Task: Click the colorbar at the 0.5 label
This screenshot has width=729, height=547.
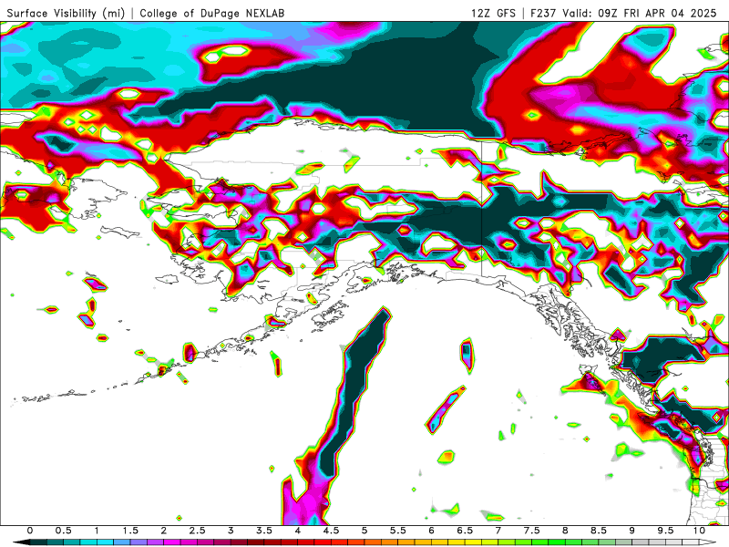Action: click(x=63, y=531)
